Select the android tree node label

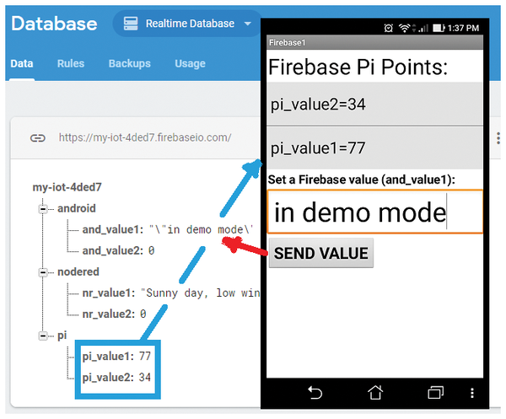click(x=77, y=208)
